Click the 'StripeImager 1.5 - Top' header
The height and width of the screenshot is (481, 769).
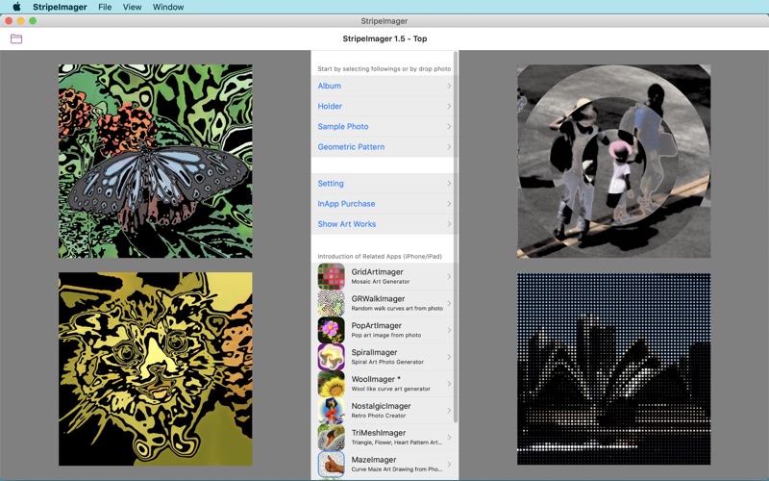click(x=385, y=38)
